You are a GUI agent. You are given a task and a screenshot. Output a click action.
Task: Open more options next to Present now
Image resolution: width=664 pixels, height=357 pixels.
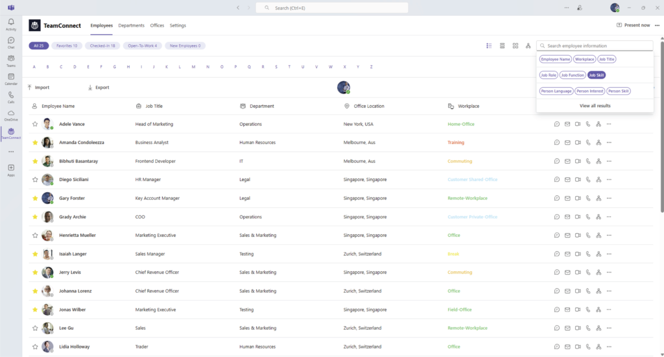pos(658,25)
